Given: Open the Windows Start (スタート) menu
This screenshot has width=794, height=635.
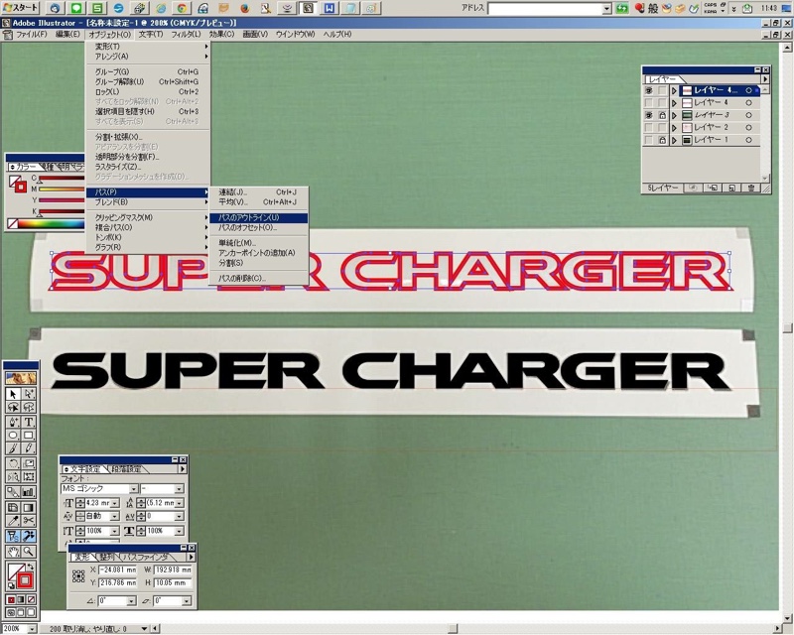Looking at the screenshot, I should tap(20, 8).
